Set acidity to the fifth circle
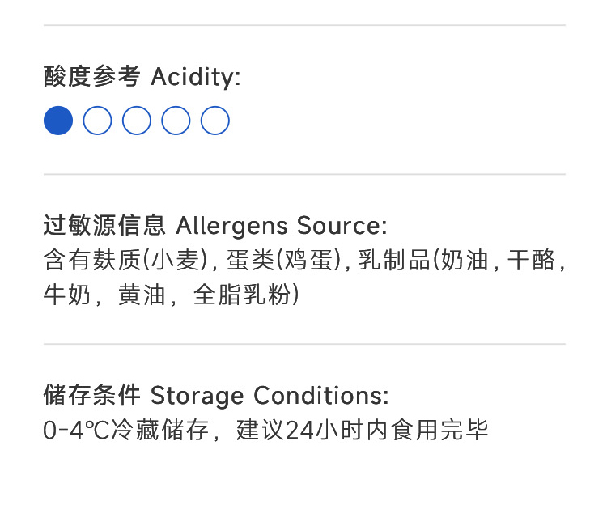 click(215, 121)
